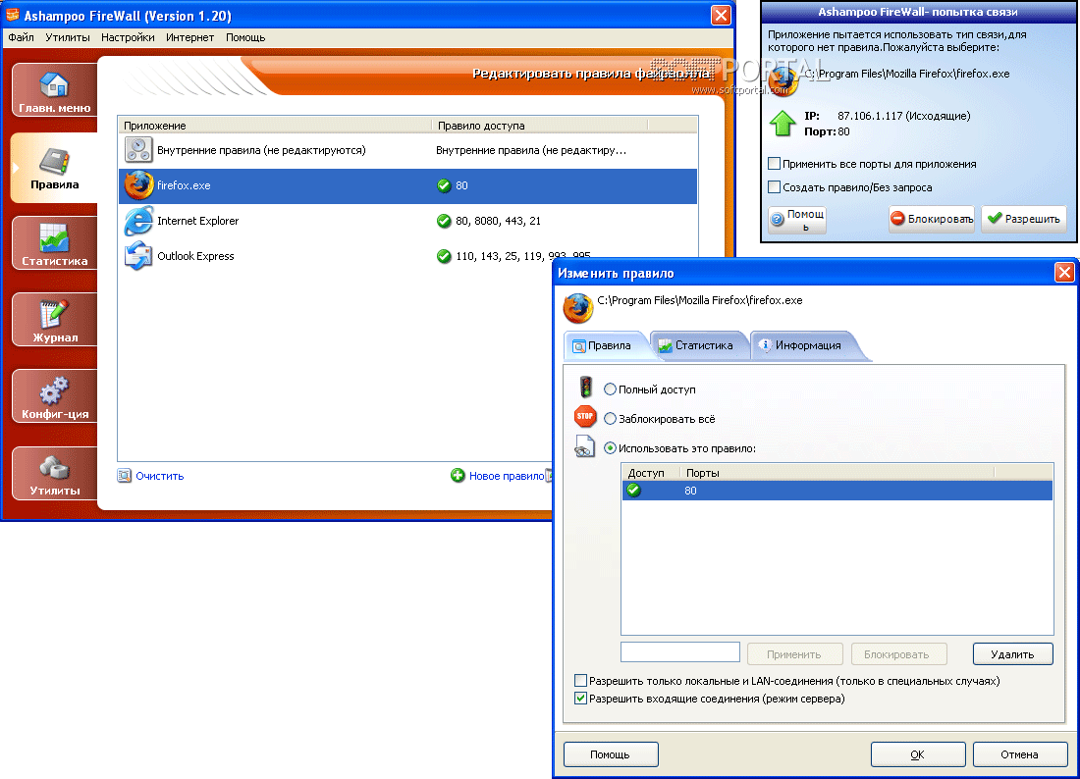Click the STOP sign icon for Заблокировать всё

(585, 416)
